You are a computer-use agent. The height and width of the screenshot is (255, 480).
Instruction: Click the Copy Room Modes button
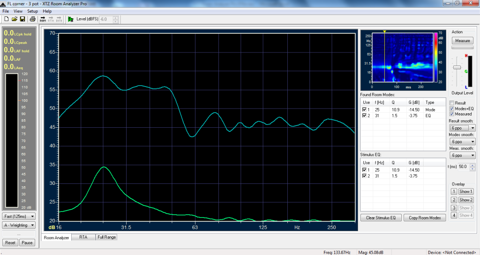[425, 218]
